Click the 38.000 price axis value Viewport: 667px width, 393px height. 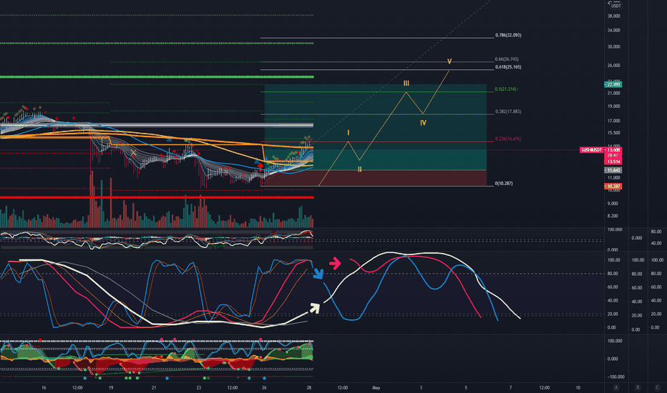pyautogui.click(x=613, y=16)
